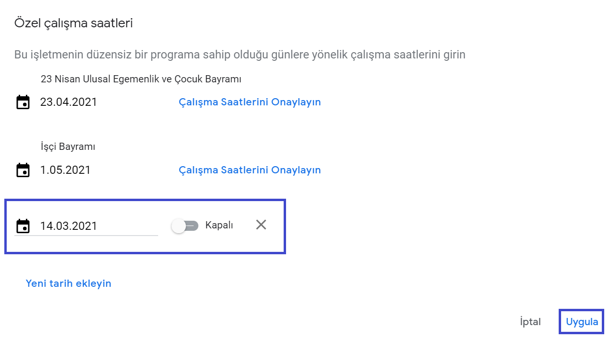Click the 23 Nisan Ulusal Egemenlik holiday name
609x339 pixels.
tap(141, 79)
